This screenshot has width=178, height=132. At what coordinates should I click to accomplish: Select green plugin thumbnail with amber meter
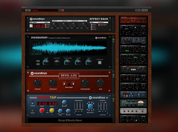pos(133,103)
